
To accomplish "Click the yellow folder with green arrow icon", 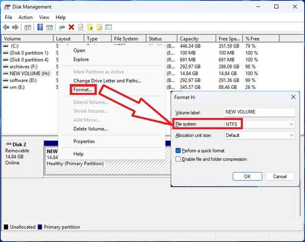I will [90, 27].
